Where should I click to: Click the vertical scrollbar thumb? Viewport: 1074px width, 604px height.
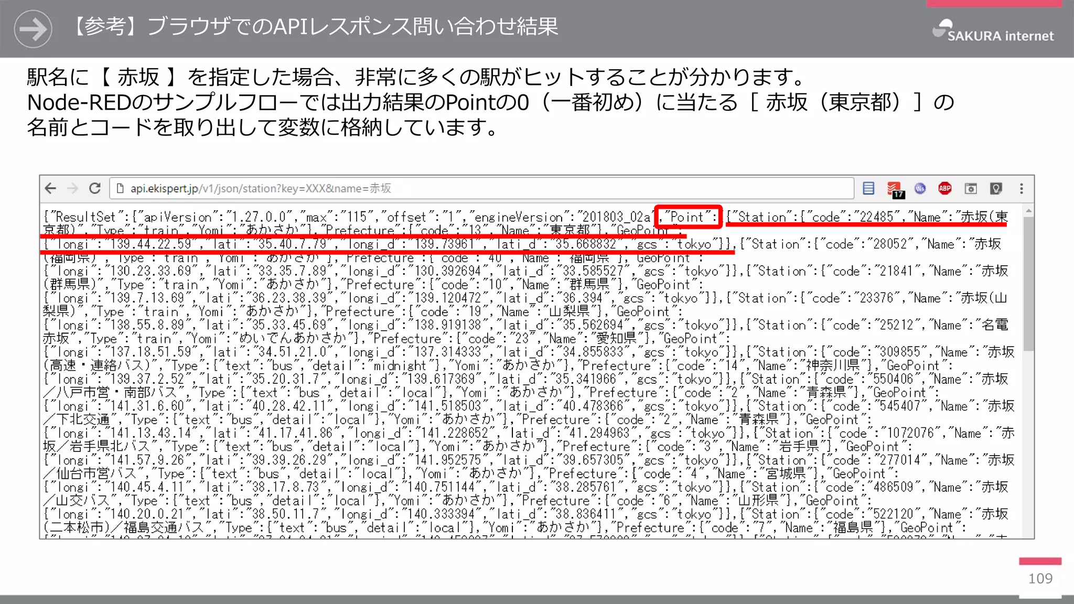pyautogui.click(x=1028, y=284)
